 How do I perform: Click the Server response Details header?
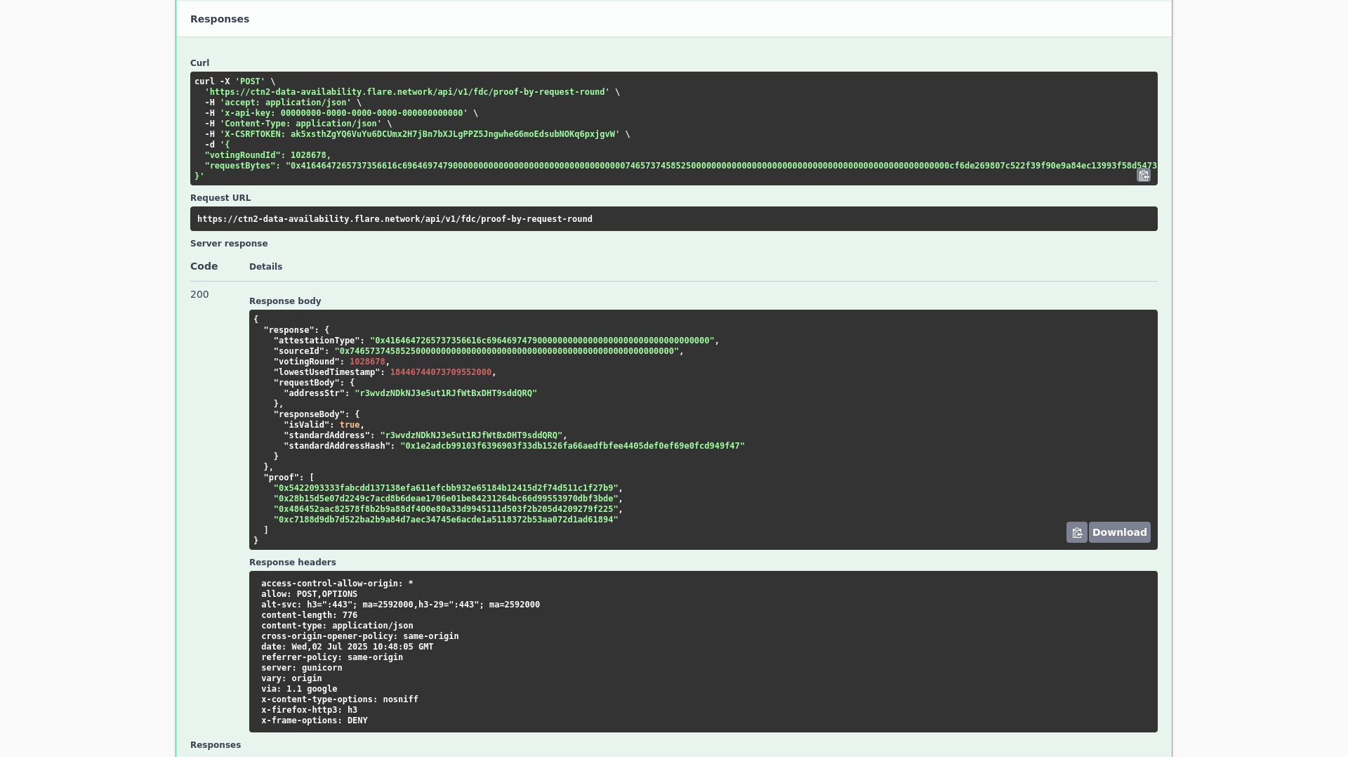265,266
